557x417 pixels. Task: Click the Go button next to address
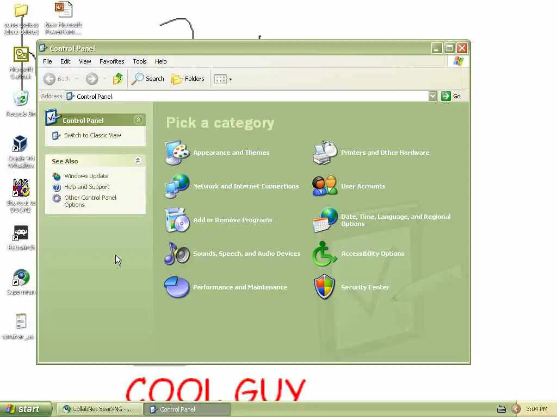pyautogui.click(x=451, y=96)
